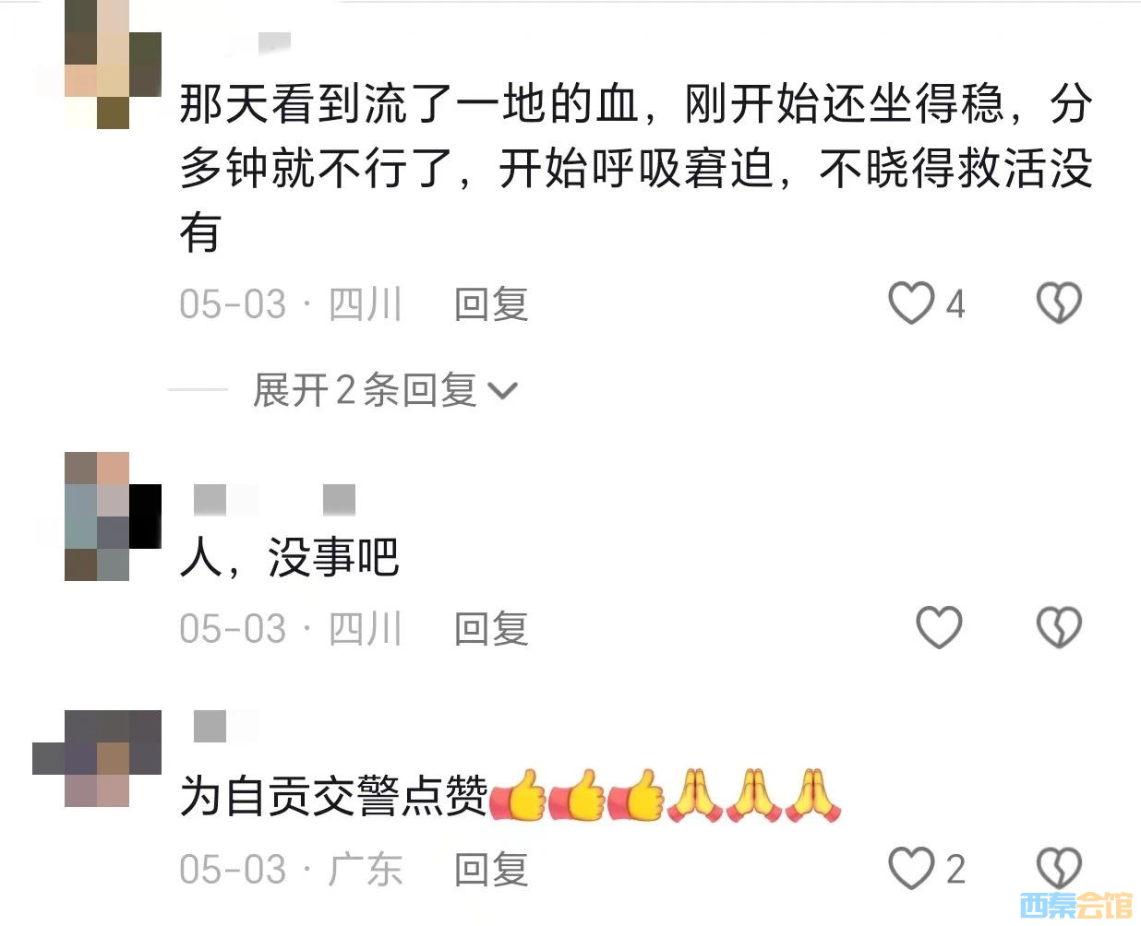Like the first comment with 4 likes
The image size is (1141, 926).
point(910,303)
